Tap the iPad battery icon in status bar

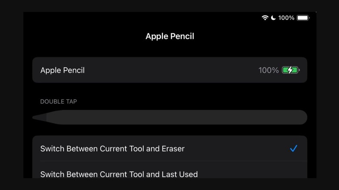pos(303,18)
